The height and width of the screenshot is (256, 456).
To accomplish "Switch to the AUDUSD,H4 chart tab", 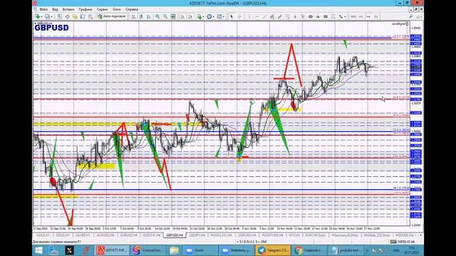I will pyautogui.click(x=105, y=235).
